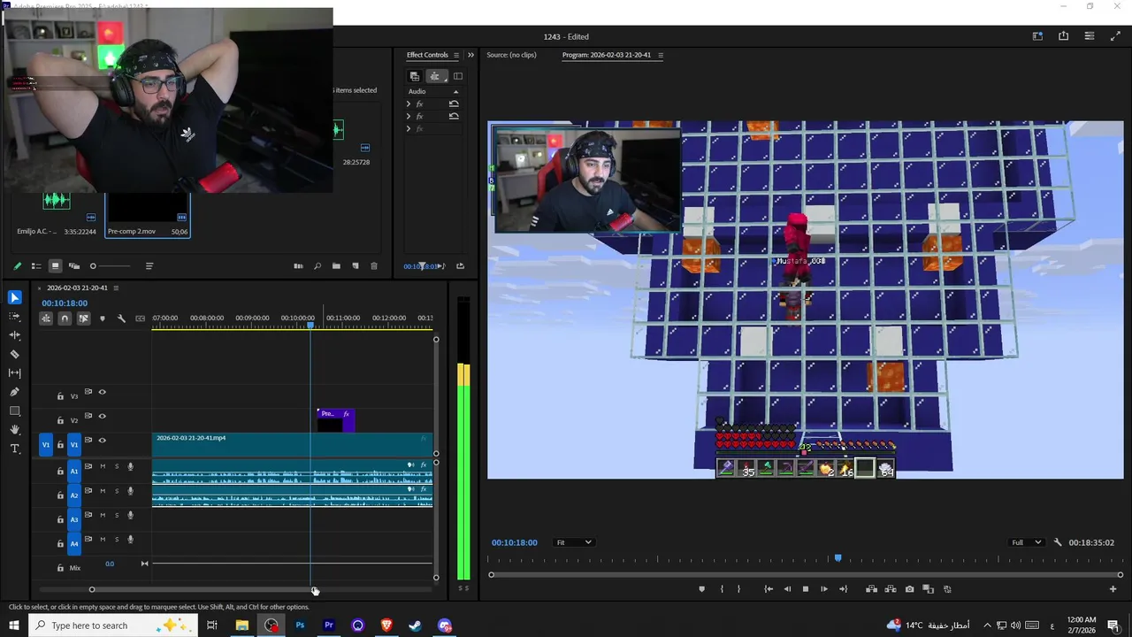This screenshot has width=1132, height=637.
Task: Click Step Back one frame button
Action: point(787,589)
